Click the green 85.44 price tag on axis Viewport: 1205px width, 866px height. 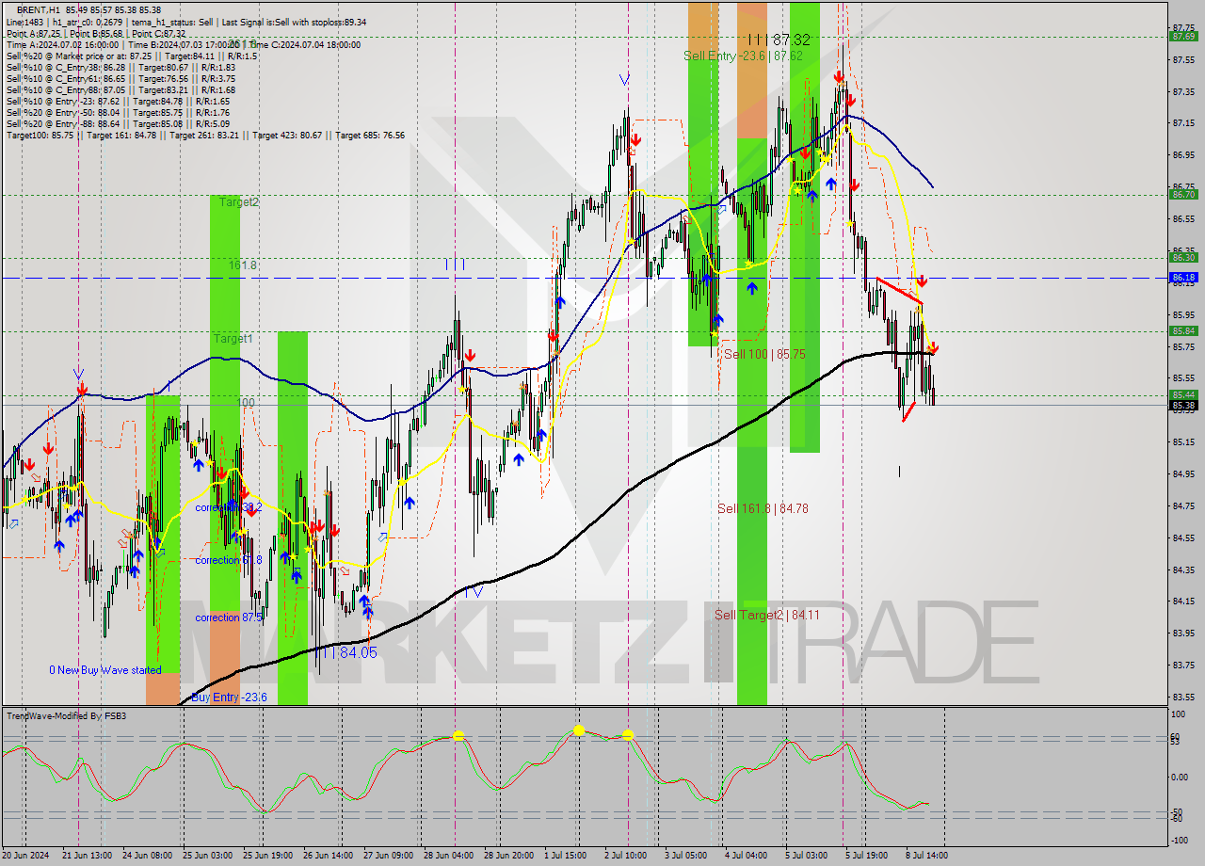pos(1183,394)
